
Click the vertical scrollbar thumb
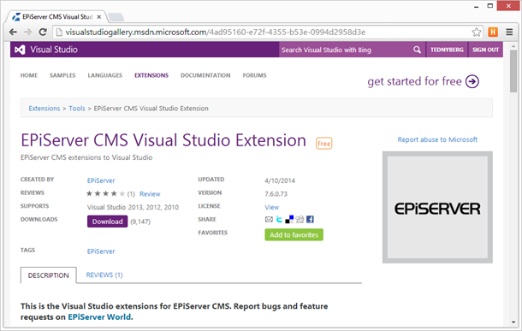[513, 71]
